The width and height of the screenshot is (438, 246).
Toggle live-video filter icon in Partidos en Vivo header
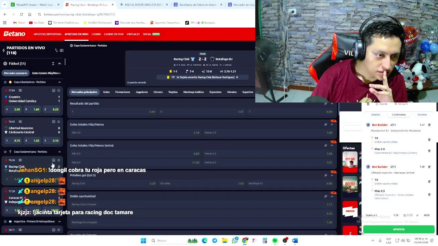[x=62, y=51]
